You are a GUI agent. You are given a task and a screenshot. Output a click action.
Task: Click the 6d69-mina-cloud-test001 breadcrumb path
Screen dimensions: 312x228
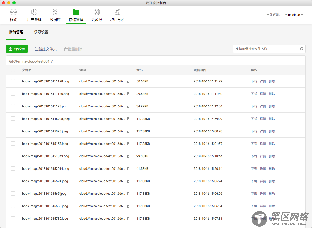(29, 61)
